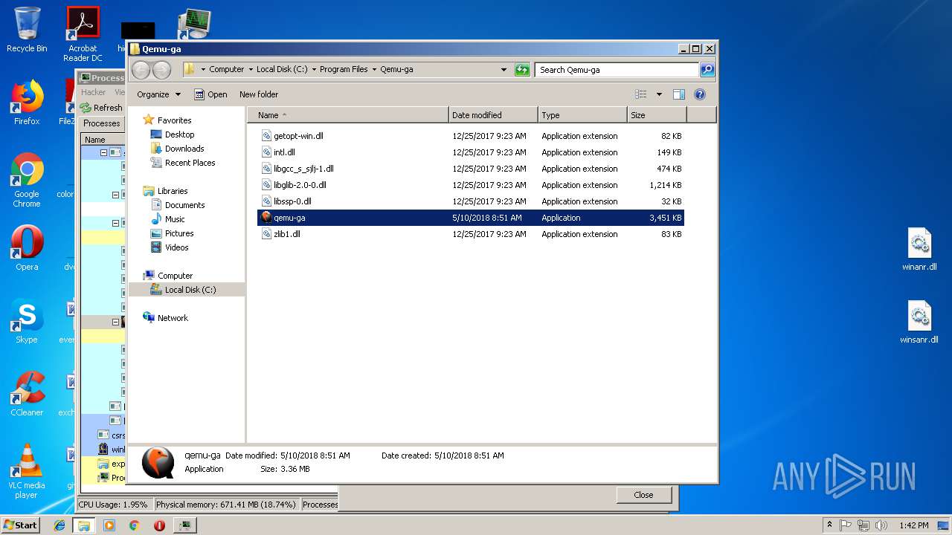The height and width of the screenshot is (535, 952).
Task: Click the search magnifier button
Action: [707, 70]
